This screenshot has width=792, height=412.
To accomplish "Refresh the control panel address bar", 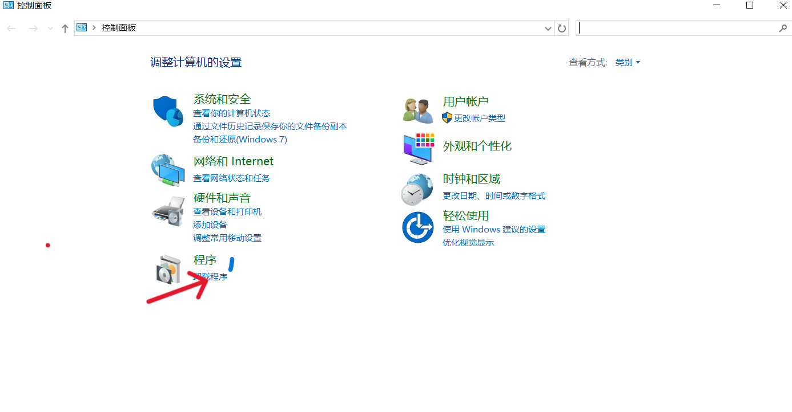I will pos(562,28).
